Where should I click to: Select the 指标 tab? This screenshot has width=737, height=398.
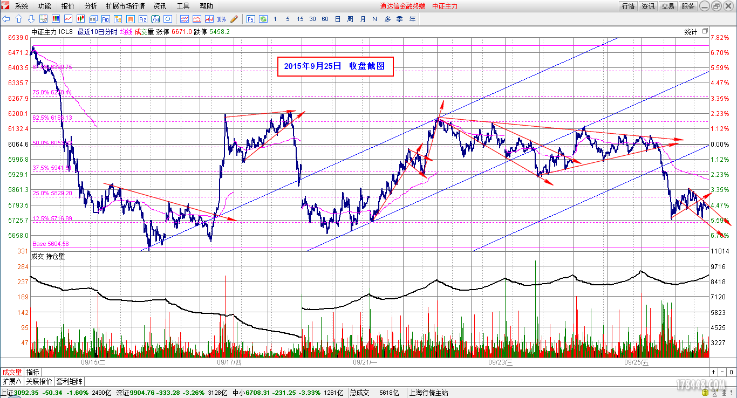pyautogui.click(x=33, y=372)
